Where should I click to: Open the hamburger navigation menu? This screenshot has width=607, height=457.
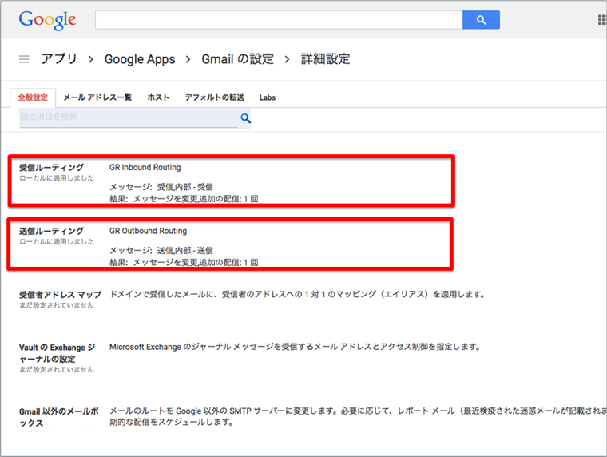tap(24, 59)
